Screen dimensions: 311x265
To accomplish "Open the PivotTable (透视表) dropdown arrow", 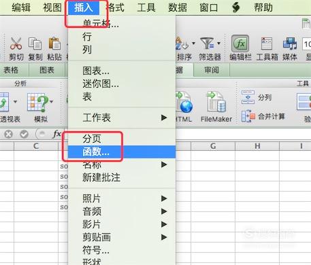I will (16, 101).
